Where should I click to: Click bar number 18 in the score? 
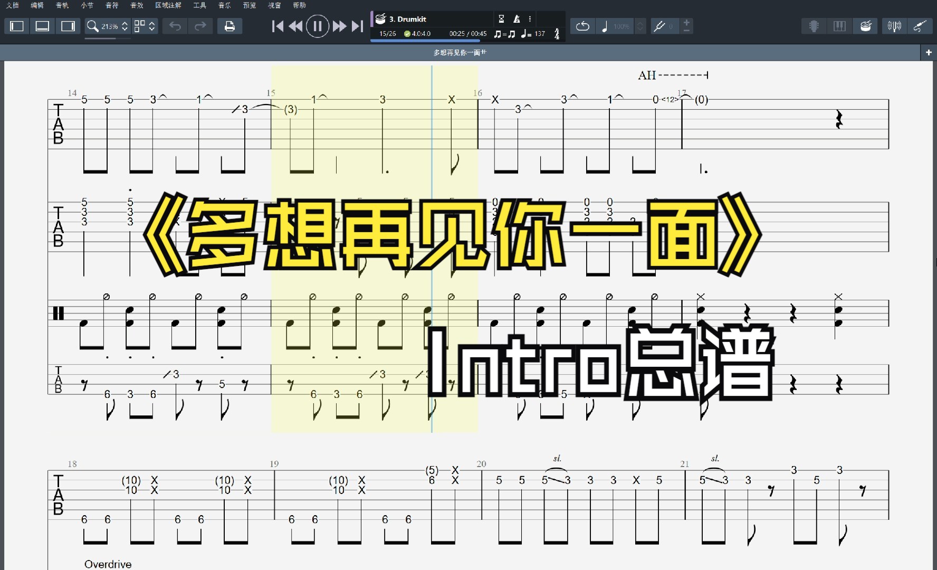coord(72,464)
